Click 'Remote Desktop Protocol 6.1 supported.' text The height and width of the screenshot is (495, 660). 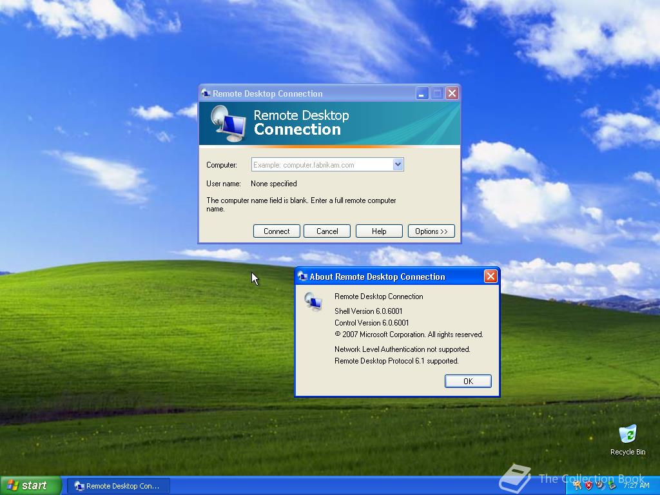tap(396, 361)
